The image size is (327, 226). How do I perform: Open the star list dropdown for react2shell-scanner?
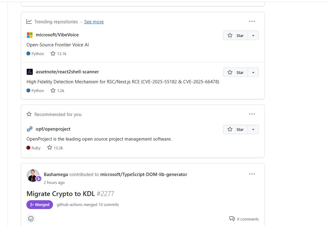click(x=253, y=72)
